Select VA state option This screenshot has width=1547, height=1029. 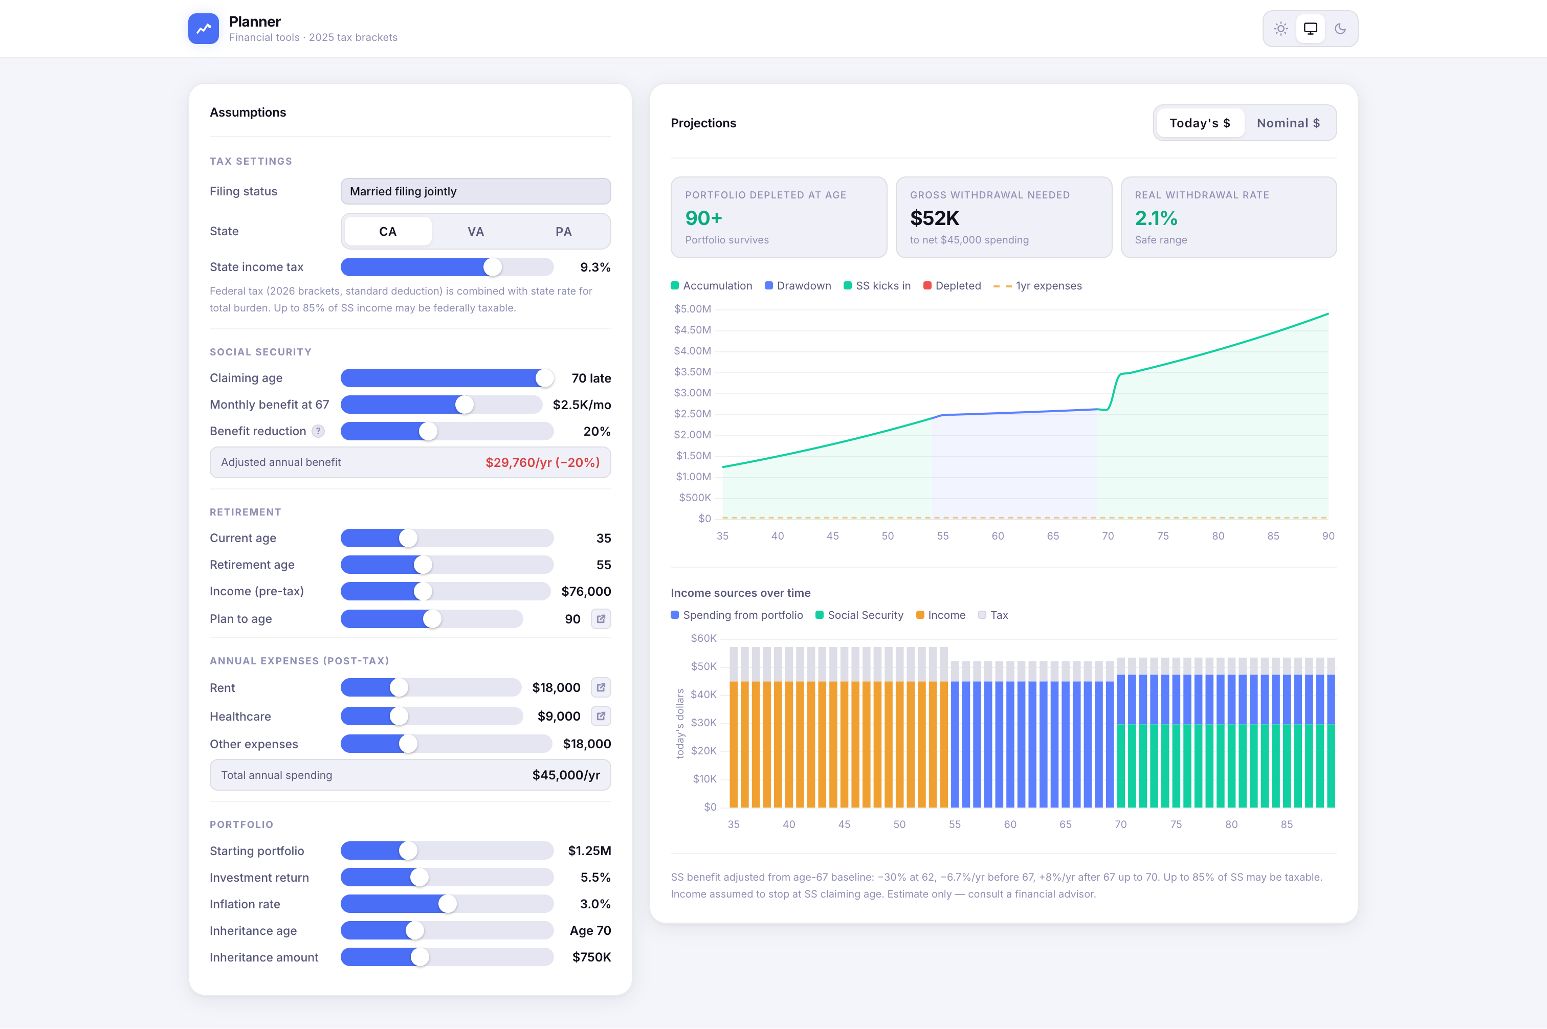476,232
